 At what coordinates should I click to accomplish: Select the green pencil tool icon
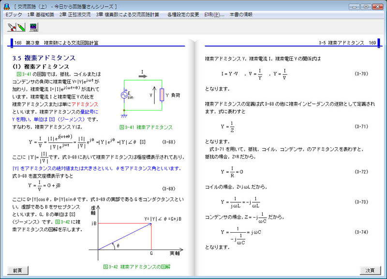click(x=21, y=27)
